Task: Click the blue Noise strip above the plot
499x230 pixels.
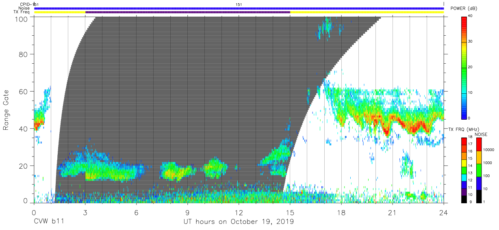Action: (239, 8)
